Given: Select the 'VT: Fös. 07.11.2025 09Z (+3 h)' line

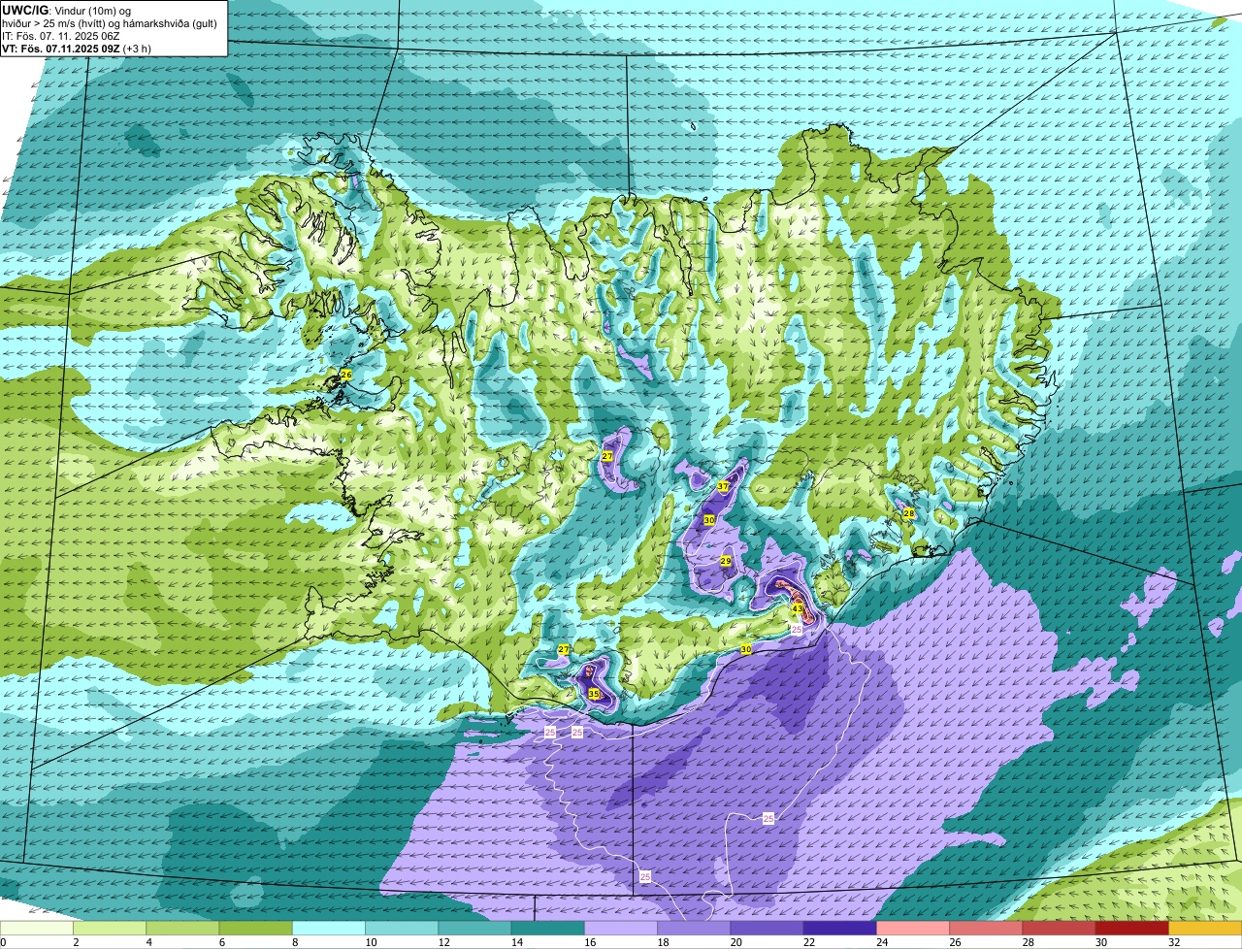Looking at the screenshot, I should [x=77, y=48].
